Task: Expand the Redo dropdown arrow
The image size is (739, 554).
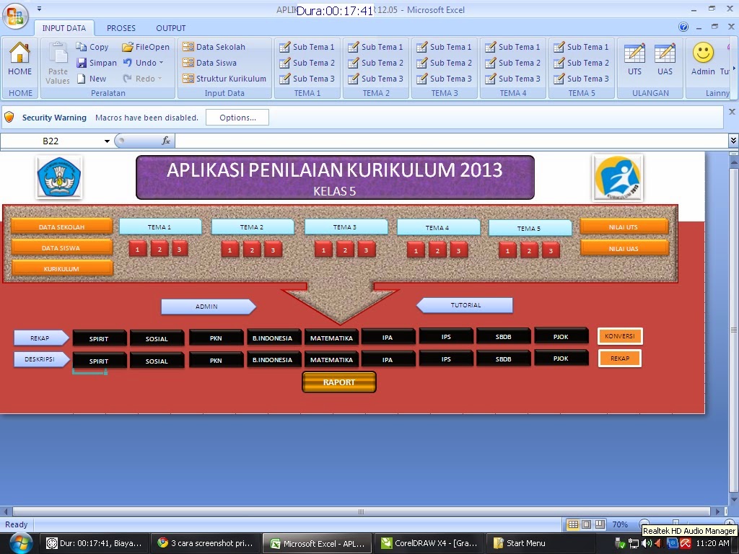Action: tap(159, 79)
